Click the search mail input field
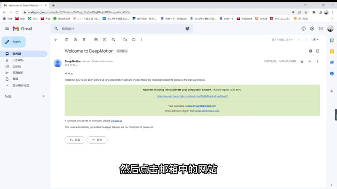The image size is (337, 189). [x=122, y=29]
